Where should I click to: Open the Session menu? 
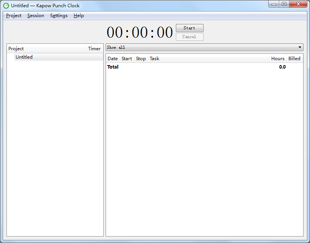(36, 16)
